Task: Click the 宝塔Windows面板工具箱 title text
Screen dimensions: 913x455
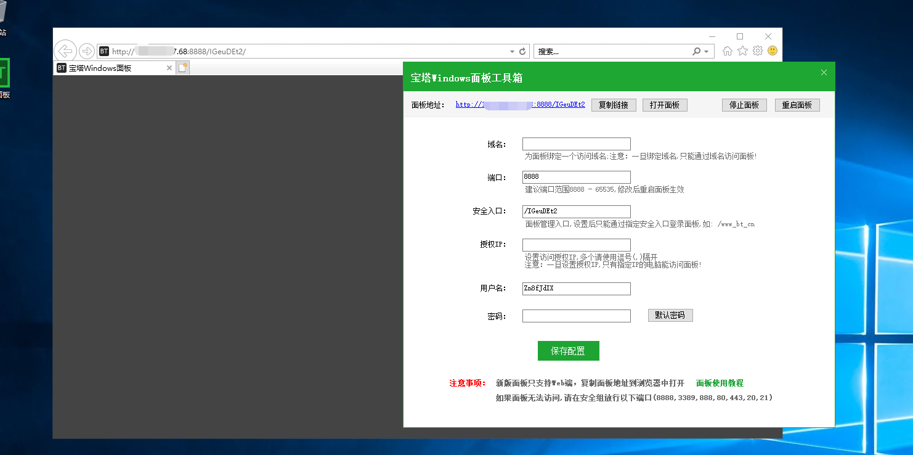Action: coord(466,78)
